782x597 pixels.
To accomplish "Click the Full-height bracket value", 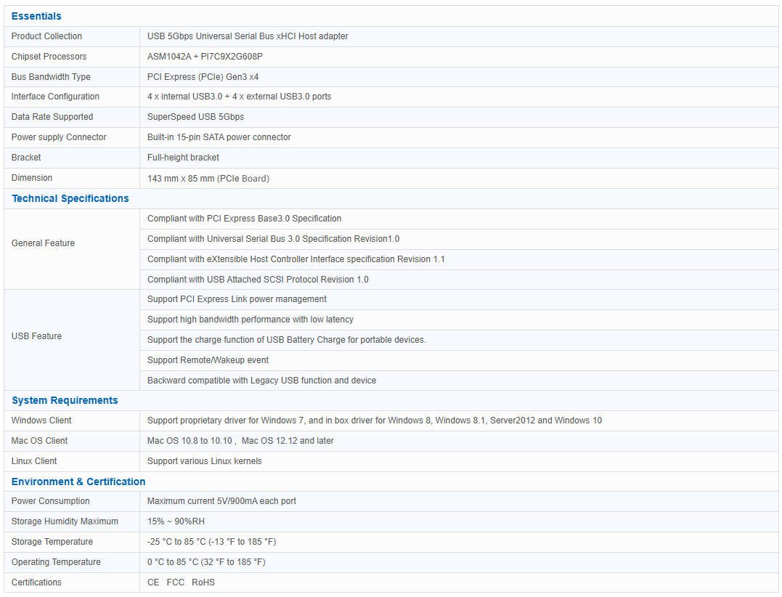I will coord(183,158).
